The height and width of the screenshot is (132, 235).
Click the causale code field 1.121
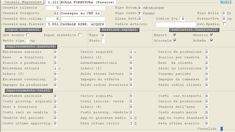coord(52,2)
